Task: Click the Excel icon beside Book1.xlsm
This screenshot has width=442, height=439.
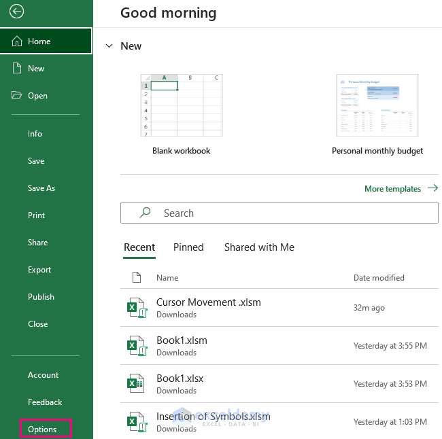Action: [137, 346]
